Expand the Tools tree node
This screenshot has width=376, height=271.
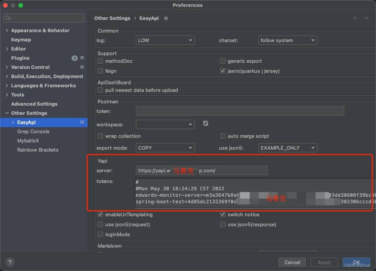[7, 95]
